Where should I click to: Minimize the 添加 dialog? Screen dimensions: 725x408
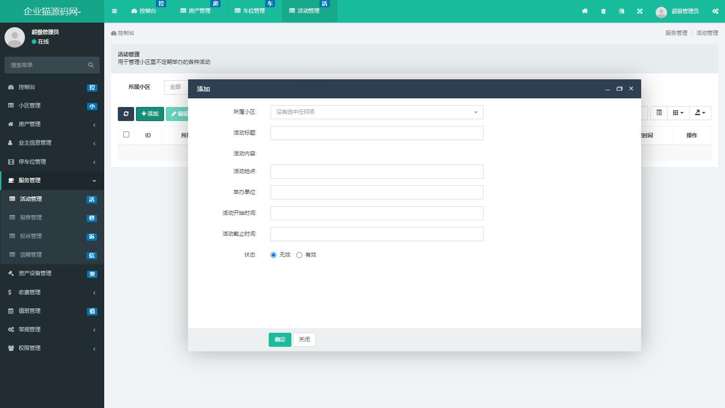point(608,89)
